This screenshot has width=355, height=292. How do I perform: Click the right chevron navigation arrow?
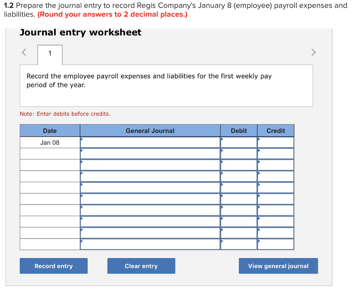[x=313, y=52]
